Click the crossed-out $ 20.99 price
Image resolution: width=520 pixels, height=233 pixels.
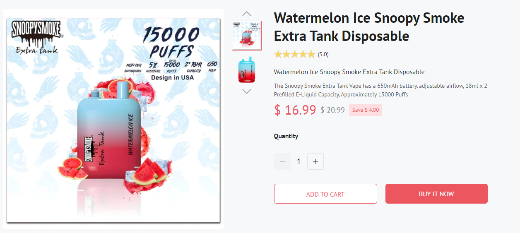click(x=333, y=110)
